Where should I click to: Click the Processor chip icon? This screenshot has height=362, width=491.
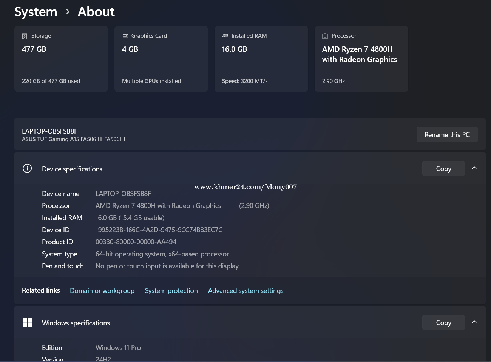pyautogui.click(x=325, y=36)
